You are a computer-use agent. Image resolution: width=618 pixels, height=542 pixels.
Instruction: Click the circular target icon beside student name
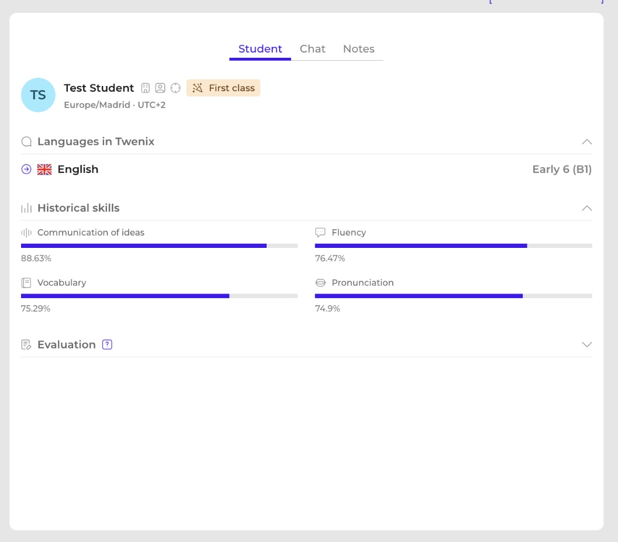pos(175,88)
